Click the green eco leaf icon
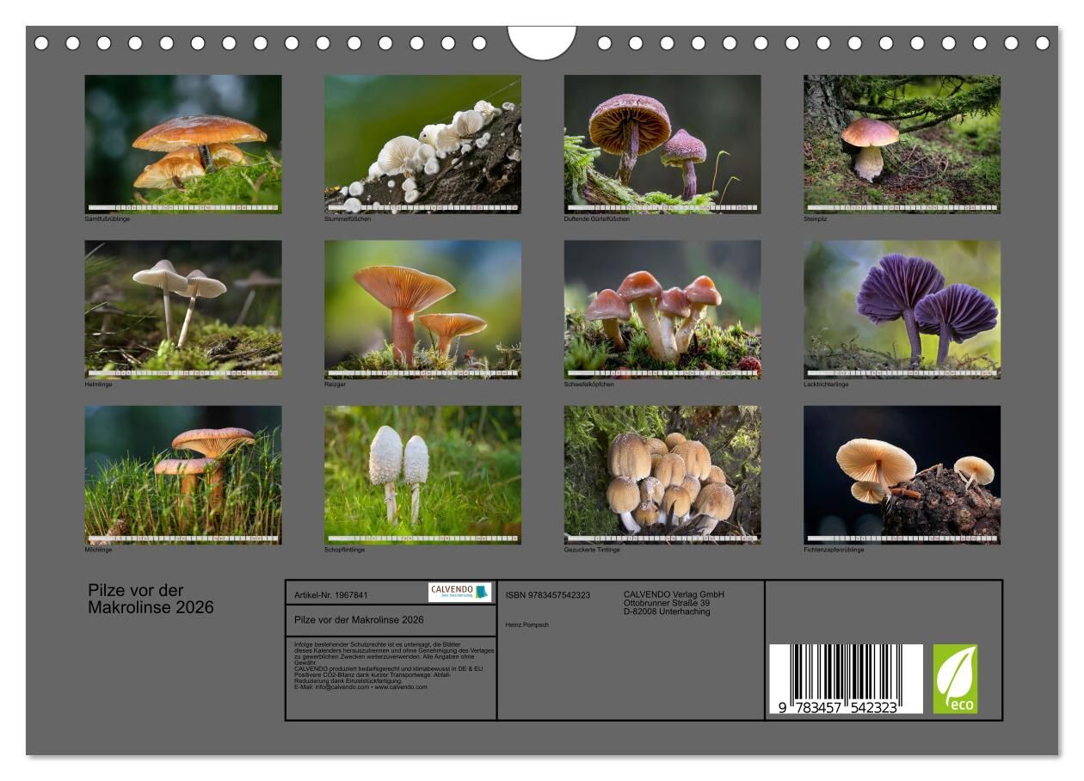1084x781 pixels. click(x=955, y=679)
